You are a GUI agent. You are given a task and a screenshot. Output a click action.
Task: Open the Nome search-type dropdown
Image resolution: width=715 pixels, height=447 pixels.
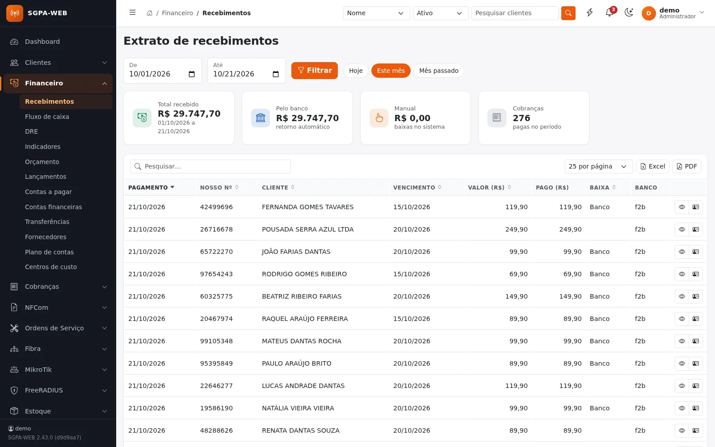click(376, 13)
